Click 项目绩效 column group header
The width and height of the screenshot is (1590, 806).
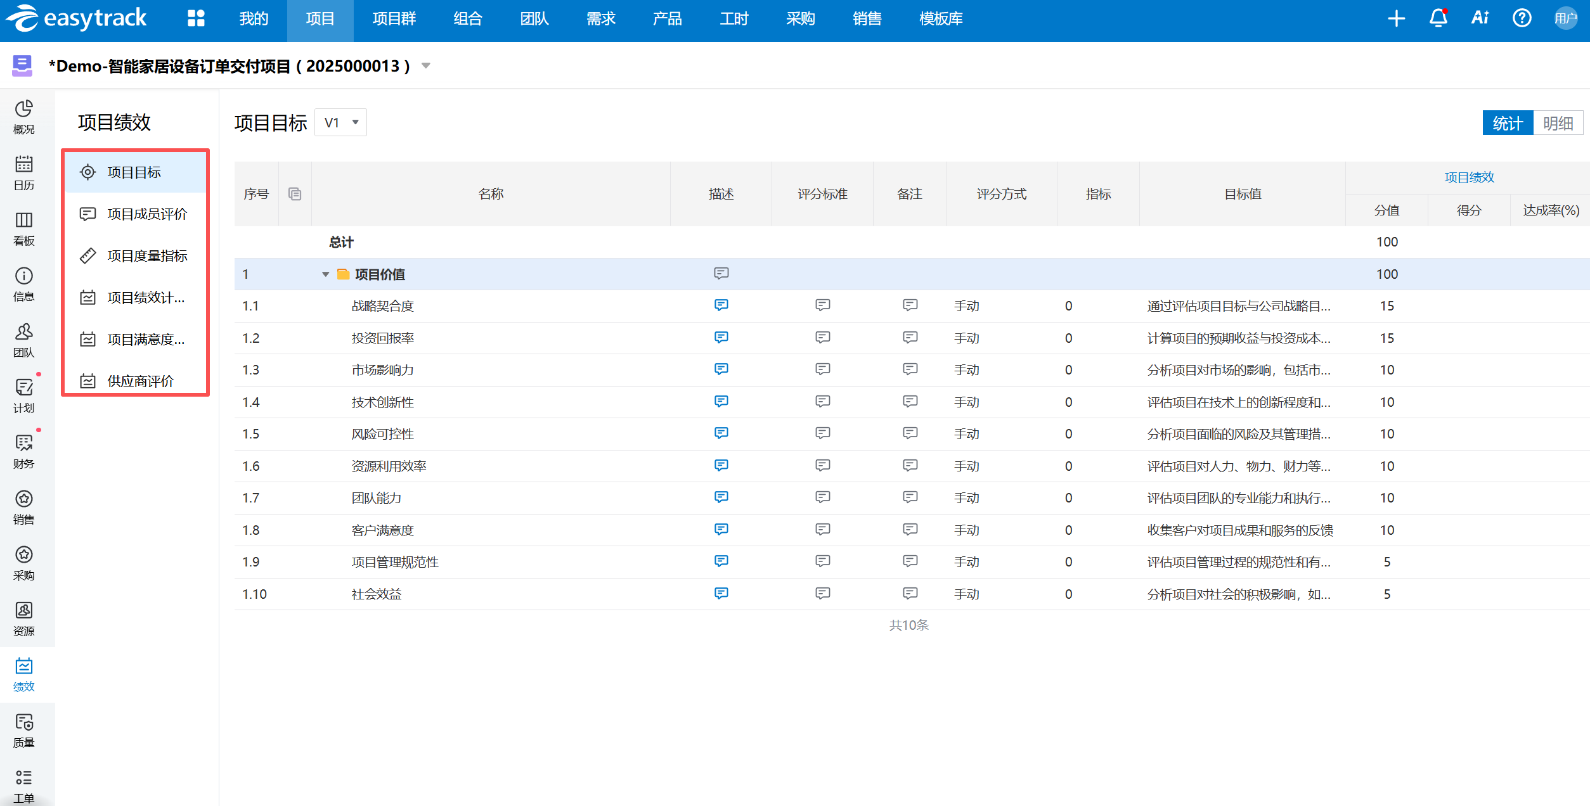tap(1469, 177)
